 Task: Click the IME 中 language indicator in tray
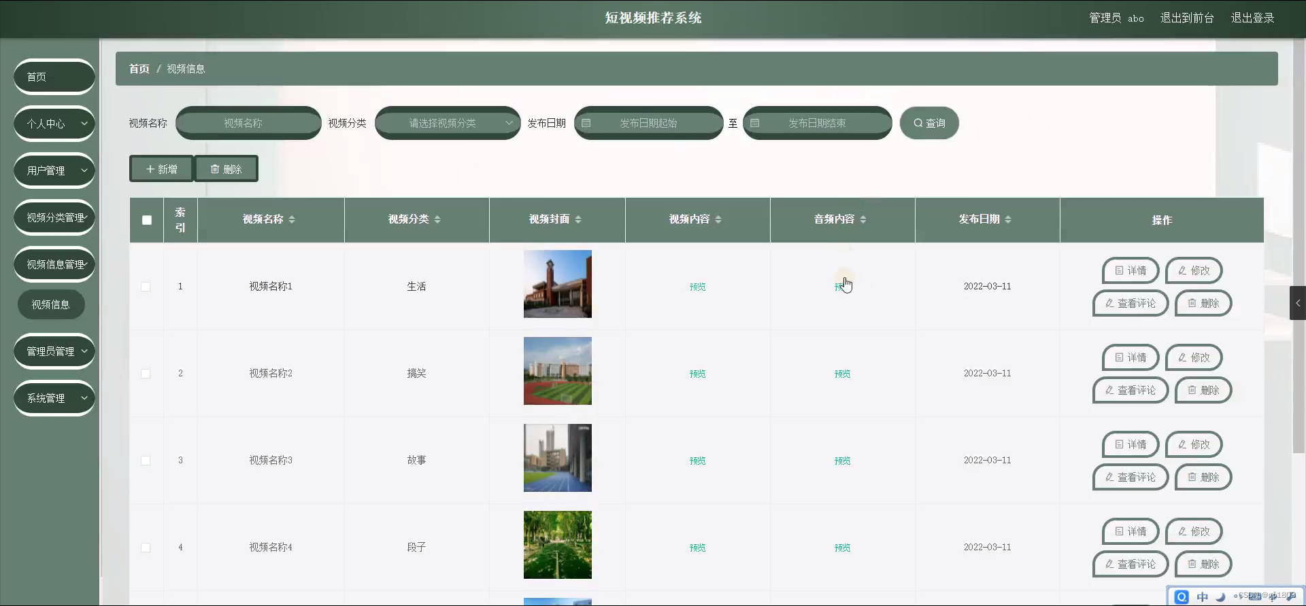(x=1203, y=596)
